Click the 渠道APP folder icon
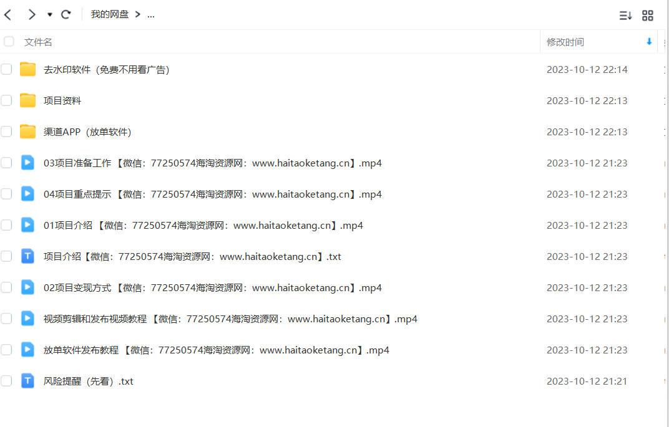The height and width of the screenshot is (427, 669). pyautogui.click(x=27, y=132)
